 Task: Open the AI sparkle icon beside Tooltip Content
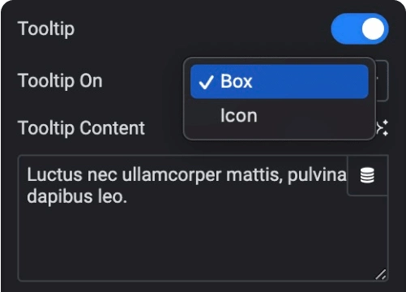tap(382, 127)
